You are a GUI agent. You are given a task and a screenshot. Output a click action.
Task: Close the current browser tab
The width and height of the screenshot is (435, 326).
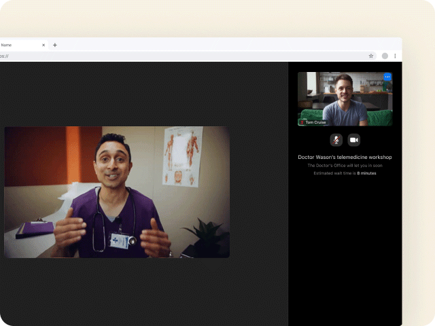[x=43, y=45]
